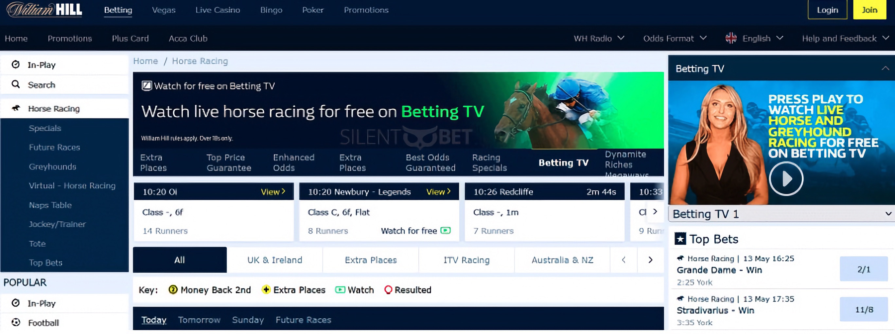This screenshot has height=334, width=895.
Task: Click the Football ball icon under Popular
Action: 16,322
